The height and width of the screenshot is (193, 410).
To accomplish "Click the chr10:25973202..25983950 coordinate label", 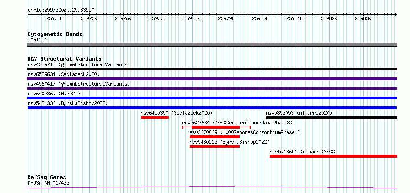I will click(61, 10).
